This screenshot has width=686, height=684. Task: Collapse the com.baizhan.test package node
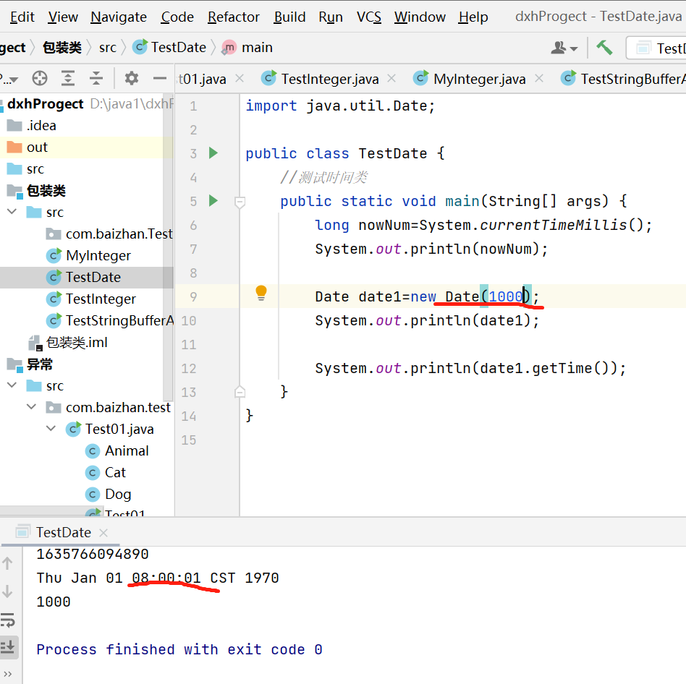pyautogui.click(x=32, y=407)
